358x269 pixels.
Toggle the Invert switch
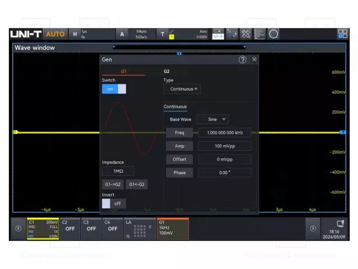(114, 203)
